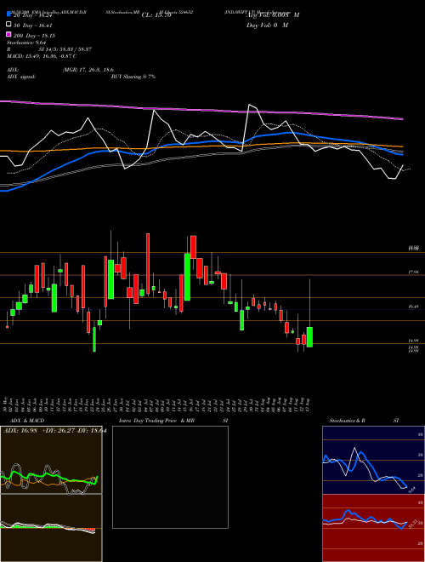The image size is (425, 562).
Task: Click the blue 20 Day legend swatch
Action: pyautogui.click(x=9, y=14)
